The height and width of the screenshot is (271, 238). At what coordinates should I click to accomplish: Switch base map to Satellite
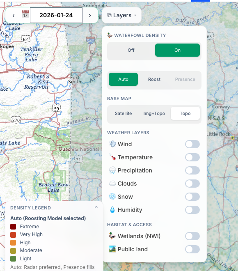coord(124,113)
